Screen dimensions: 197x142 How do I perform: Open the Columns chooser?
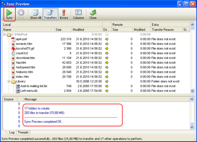tap(78, 14)
